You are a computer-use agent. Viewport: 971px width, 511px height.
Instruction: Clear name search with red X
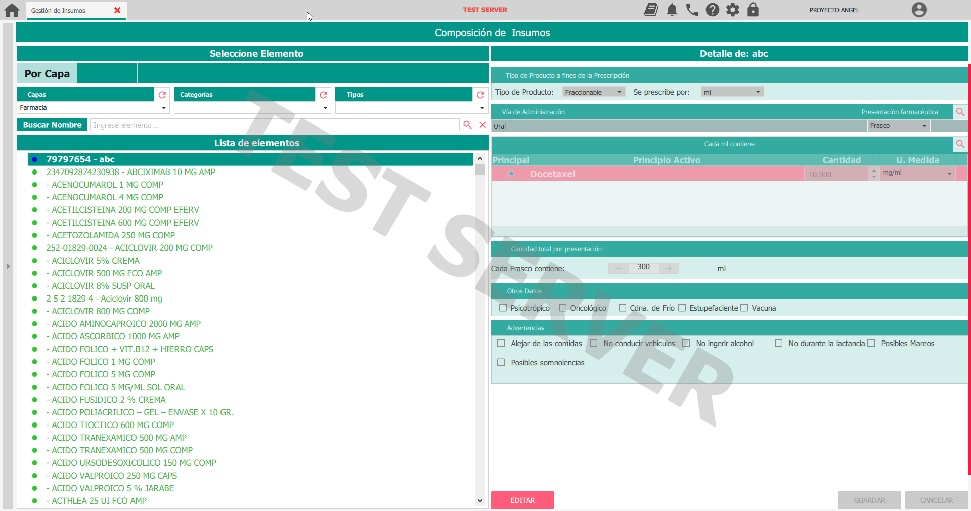[482, 125]
